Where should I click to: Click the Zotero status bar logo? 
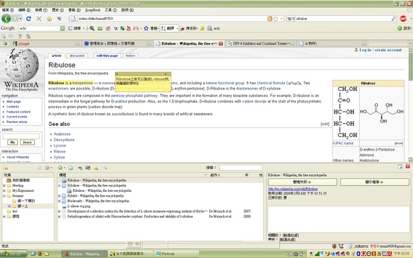click(x=361, y=246)
